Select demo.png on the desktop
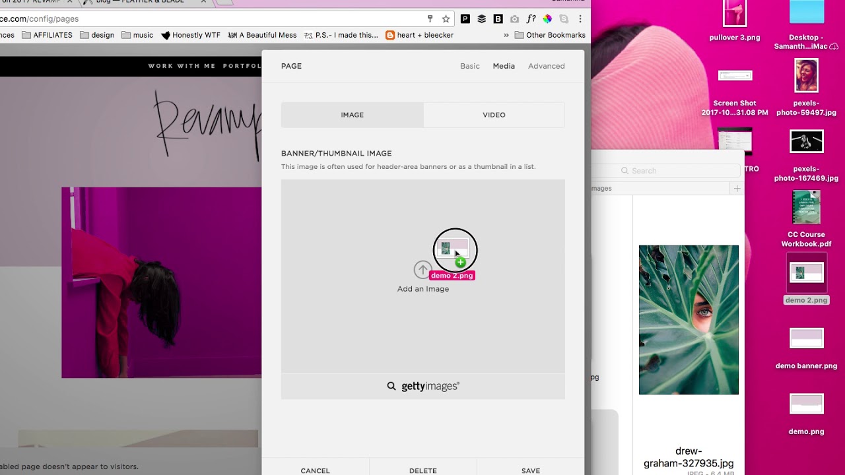This screenshot has height=475, width=845. (x=806, y=414)
